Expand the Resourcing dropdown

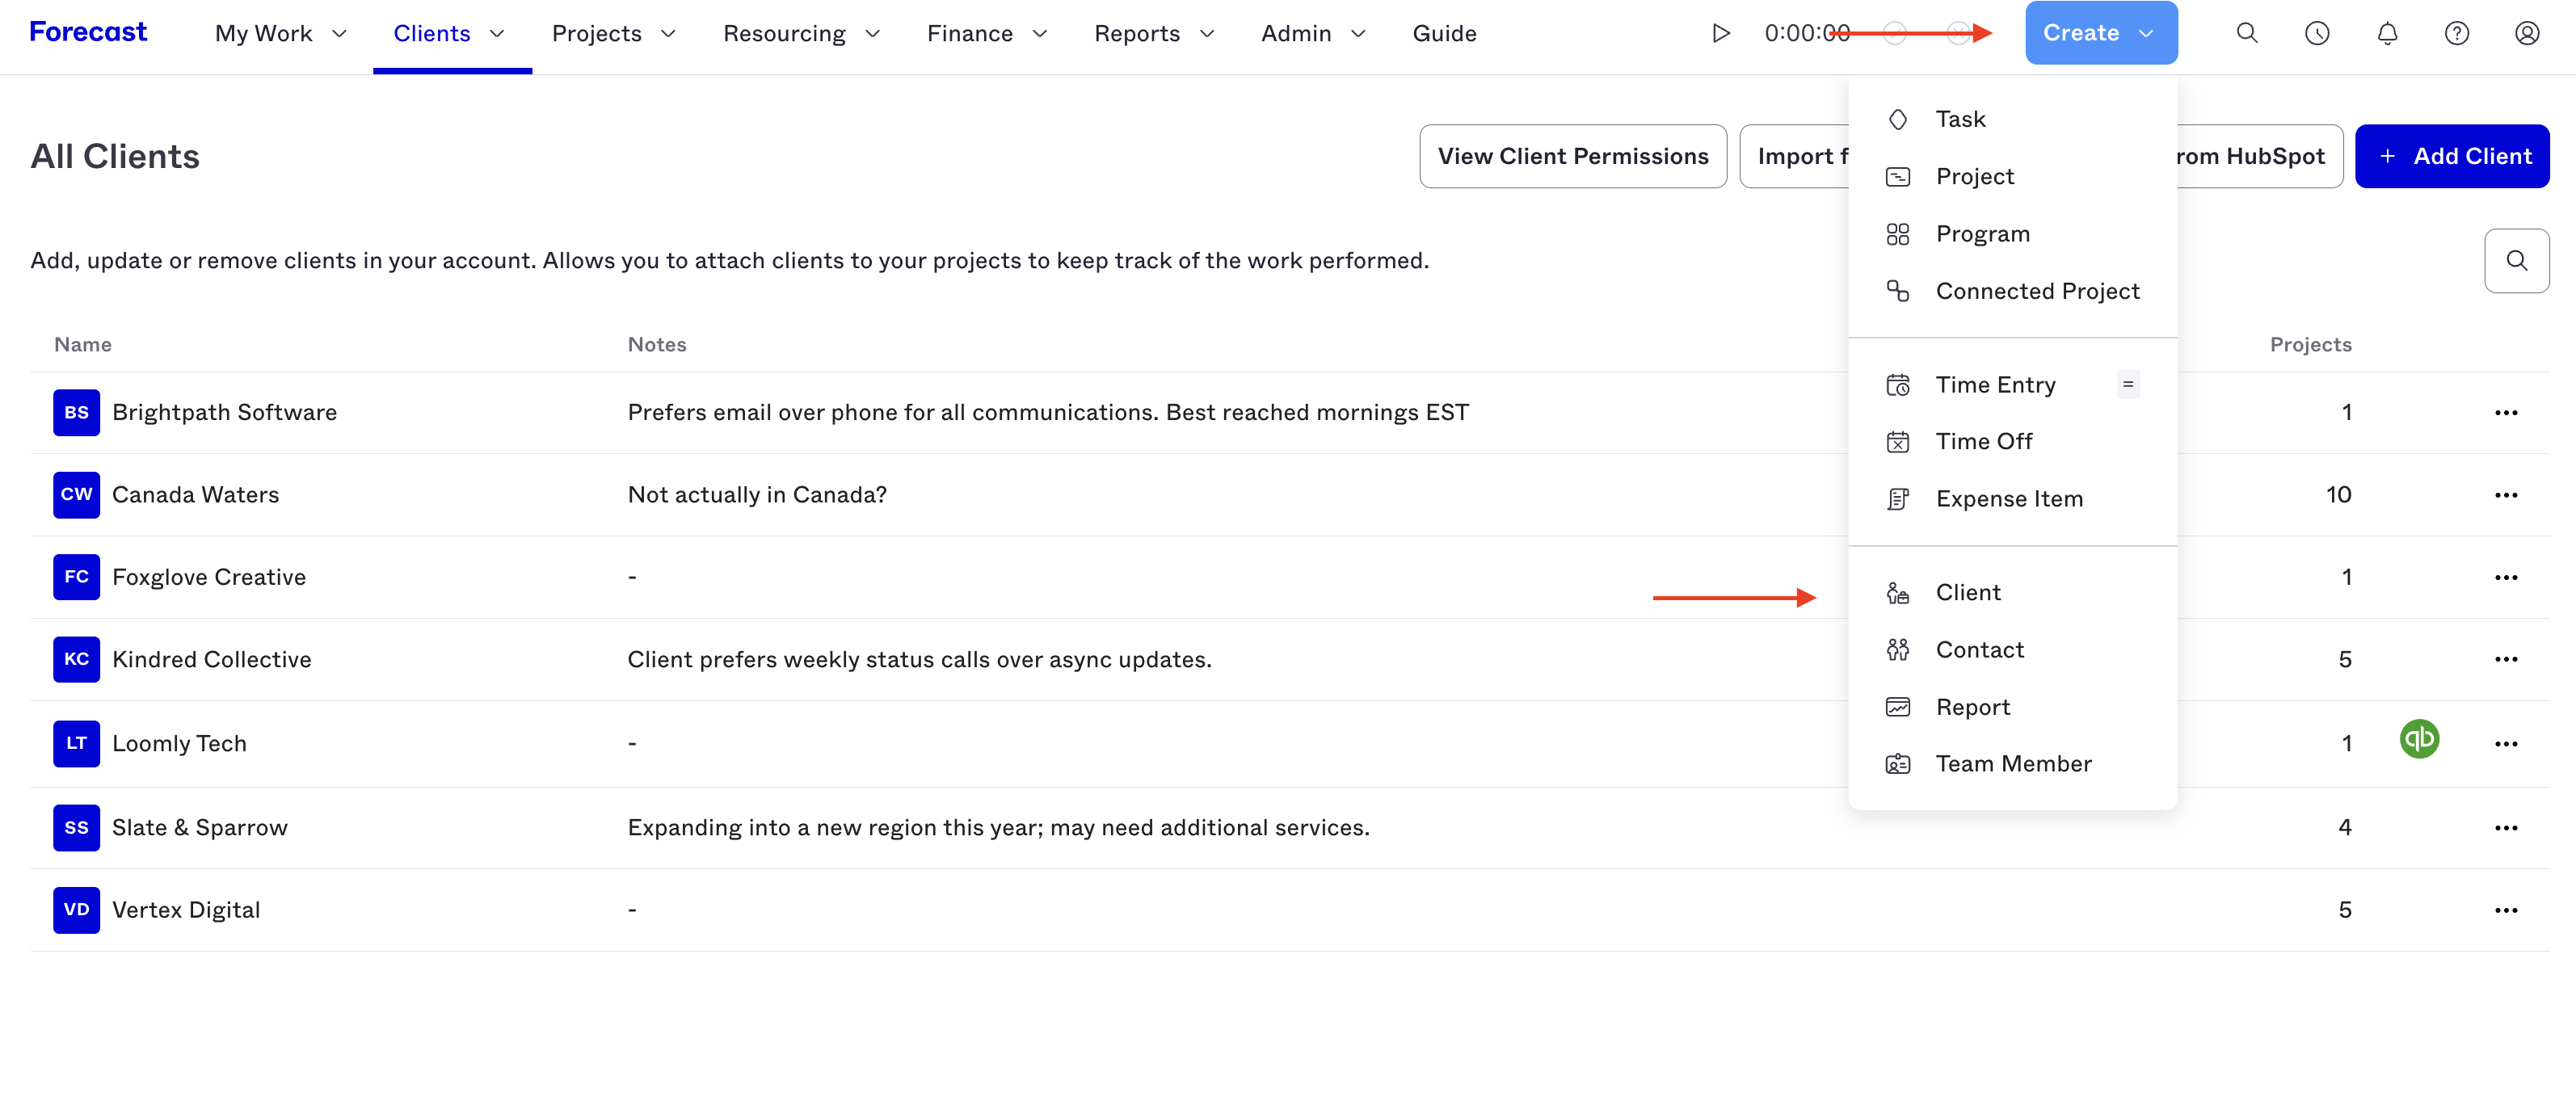coord(872,34)
